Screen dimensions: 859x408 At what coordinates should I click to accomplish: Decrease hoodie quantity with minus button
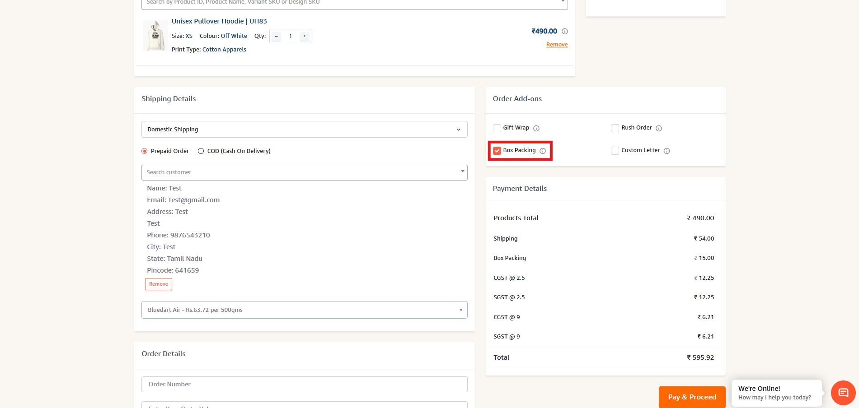pyautogui.click(x=276, y=36)
